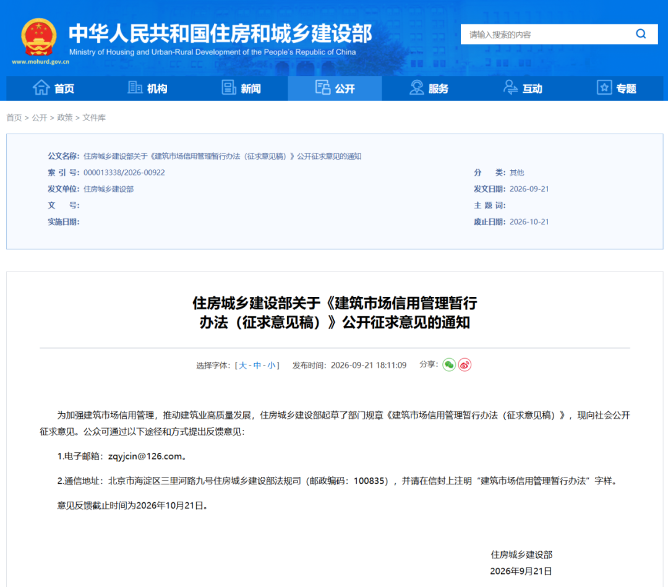
Task: Click the 废止日期 value 2026-10-21
Action: [x=529, y=222]
